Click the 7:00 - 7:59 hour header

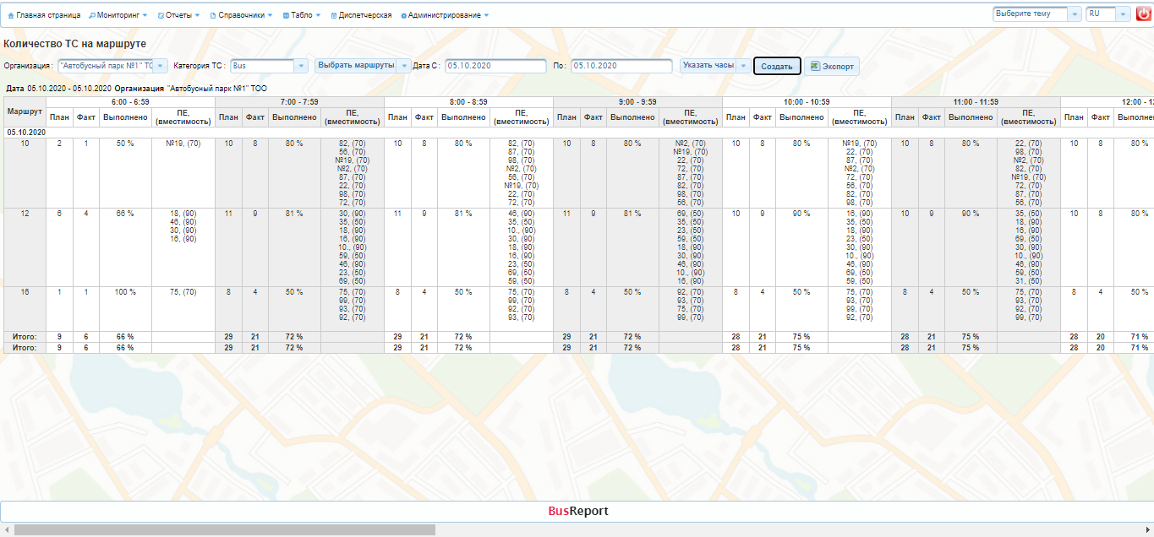(x=299, y=102)
